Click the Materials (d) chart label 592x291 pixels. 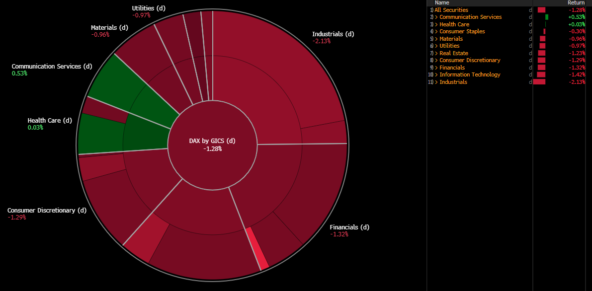[109, 27]
